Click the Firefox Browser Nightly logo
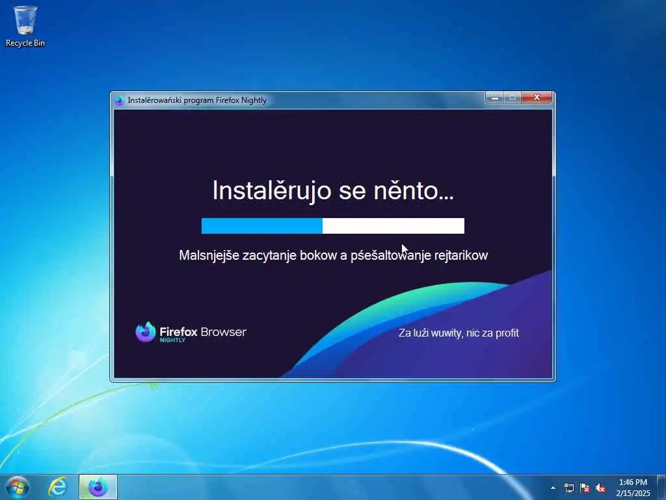The image size is (666, 500). click(x=191, y=332)
